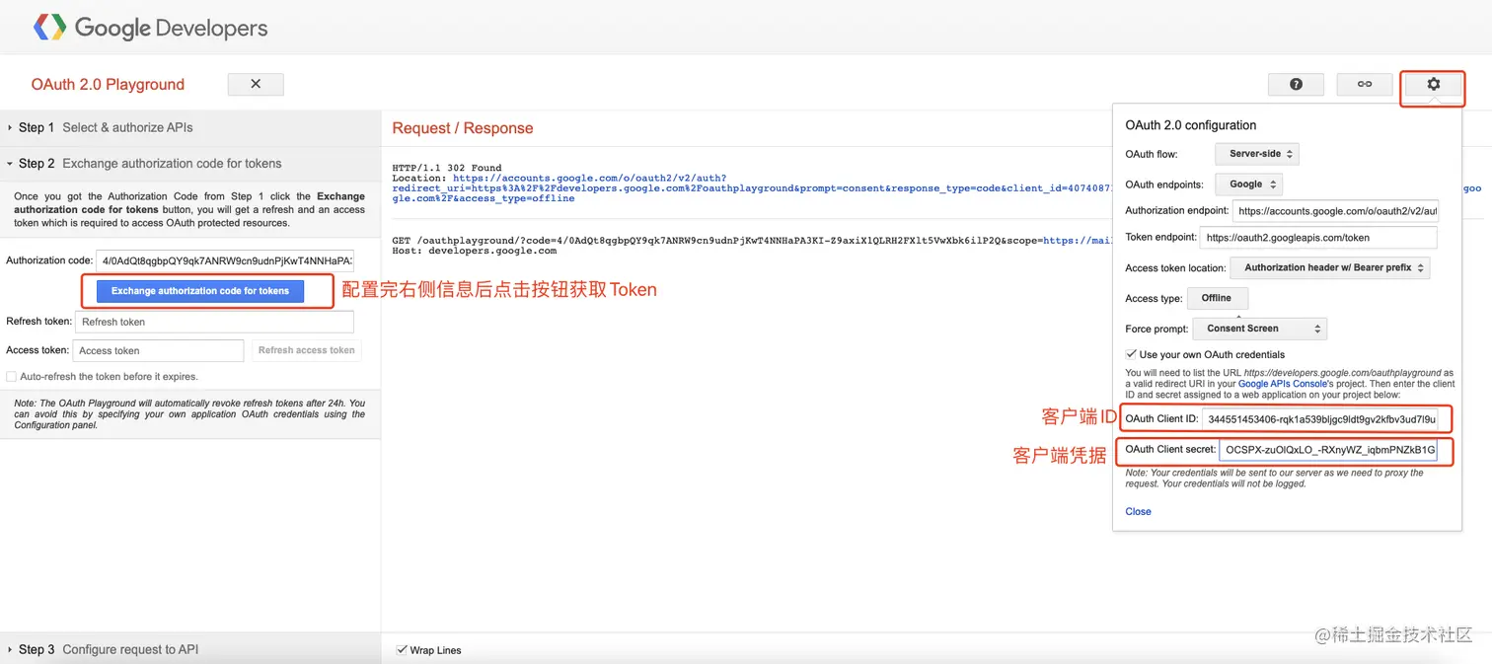The width and height of the screenshot is (1492, 664).
Task: Click the Refresh token field
Action: [x=214, y=322]
